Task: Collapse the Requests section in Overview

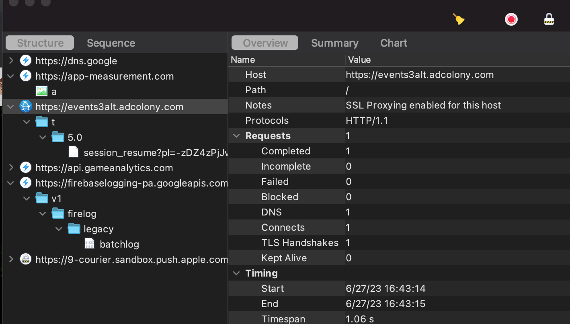Action: [x=236, y=136]
